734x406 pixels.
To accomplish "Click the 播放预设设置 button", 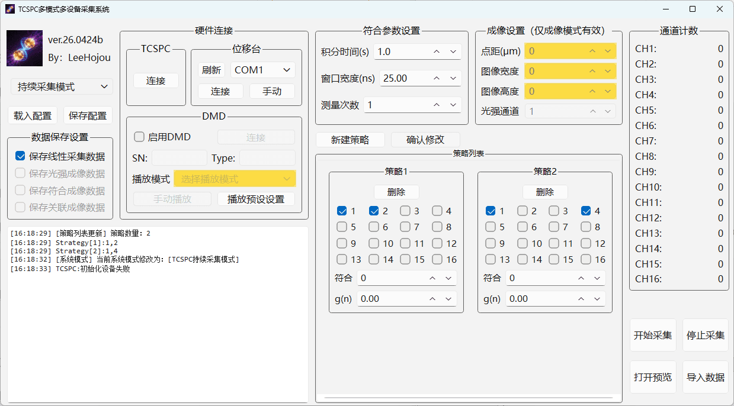I will tap(256, 199).
